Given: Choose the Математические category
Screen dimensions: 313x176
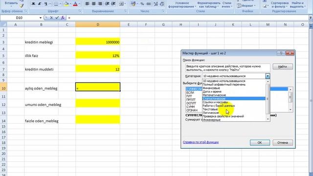Looking at the screenshot, I should pos(234,95).
